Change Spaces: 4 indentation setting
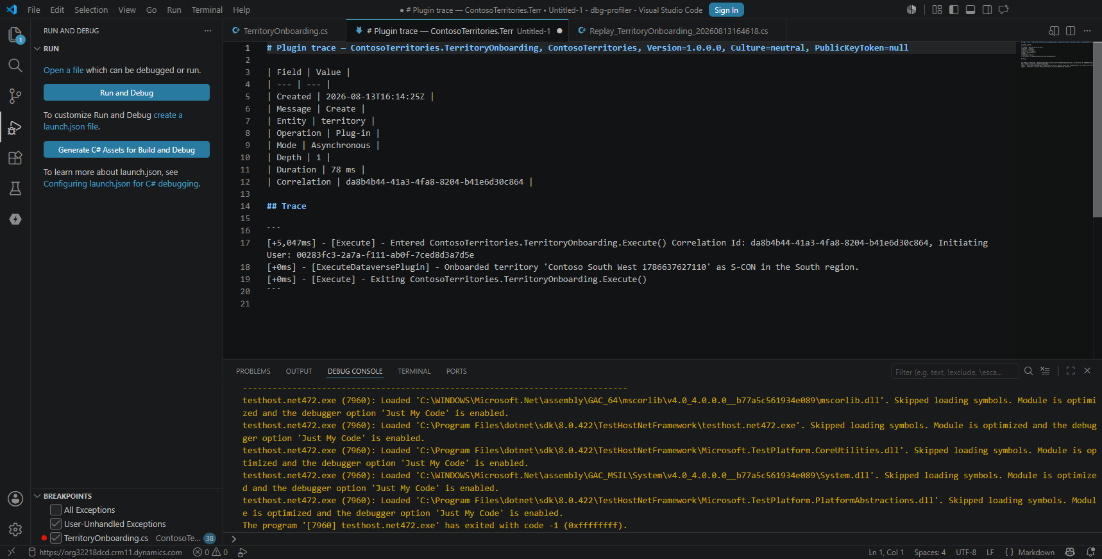 point(929,552)
